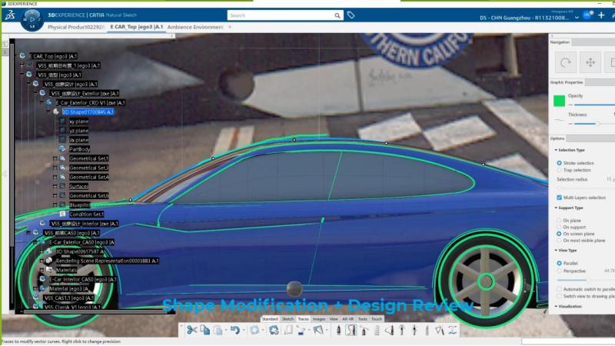The width and height of the screenshot is (615, 346).
Task: Click the Paste icon in bottom toolbar
Action: click(x=218, y=331)
